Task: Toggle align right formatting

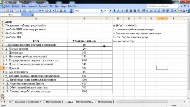Action: click(x=135, y=11)
